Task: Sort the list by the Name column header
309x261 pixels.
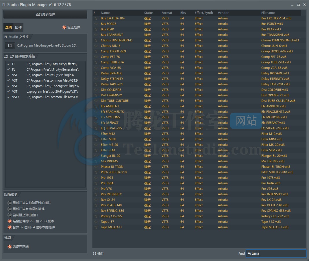Action: click(x=105, y=13)
